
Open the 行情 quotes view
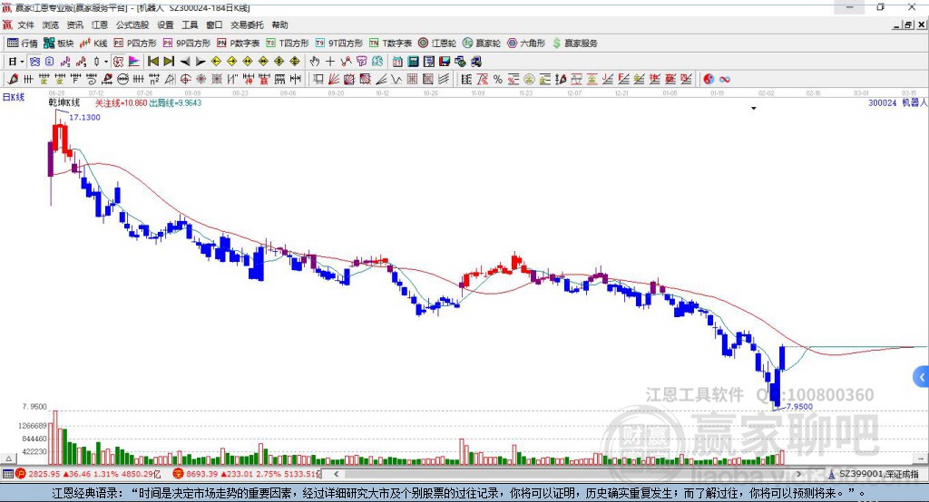click(x=22, y=43)
